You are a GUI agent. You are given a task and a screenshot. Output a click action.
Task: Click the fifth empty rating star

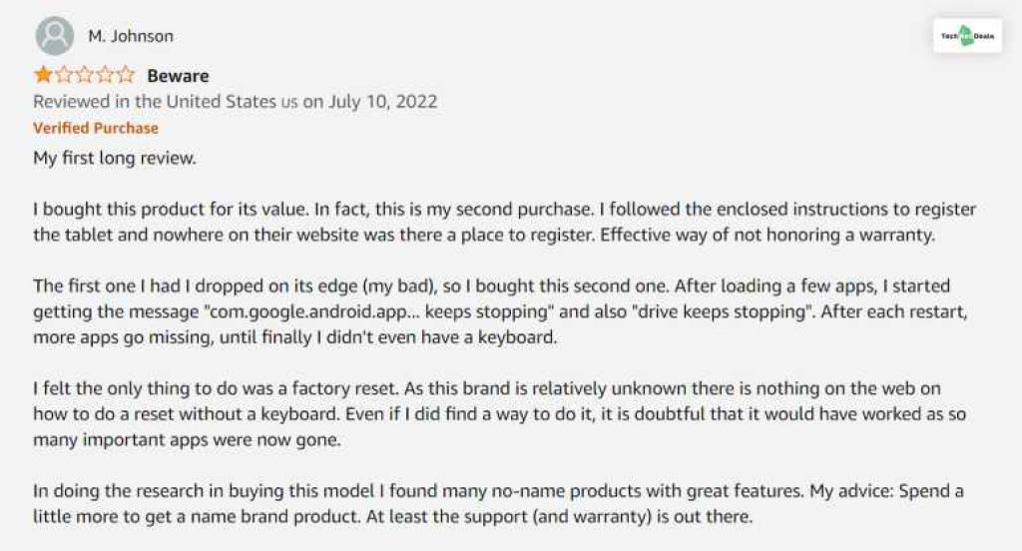click(125, 75)
